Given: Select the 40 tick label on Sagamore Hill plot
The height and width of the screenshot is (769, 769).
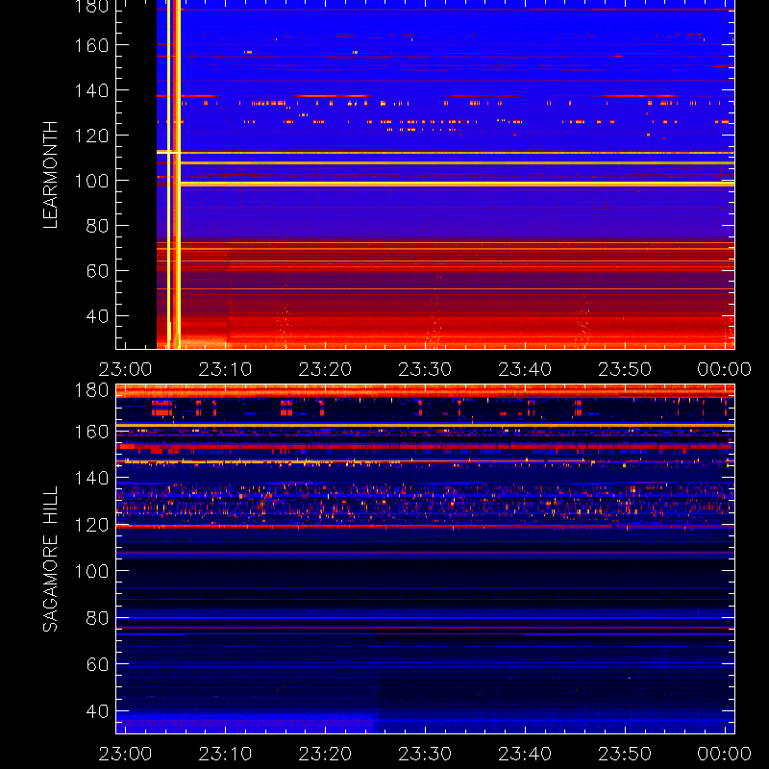Looking at the screenshot, I should click(97, 711).
